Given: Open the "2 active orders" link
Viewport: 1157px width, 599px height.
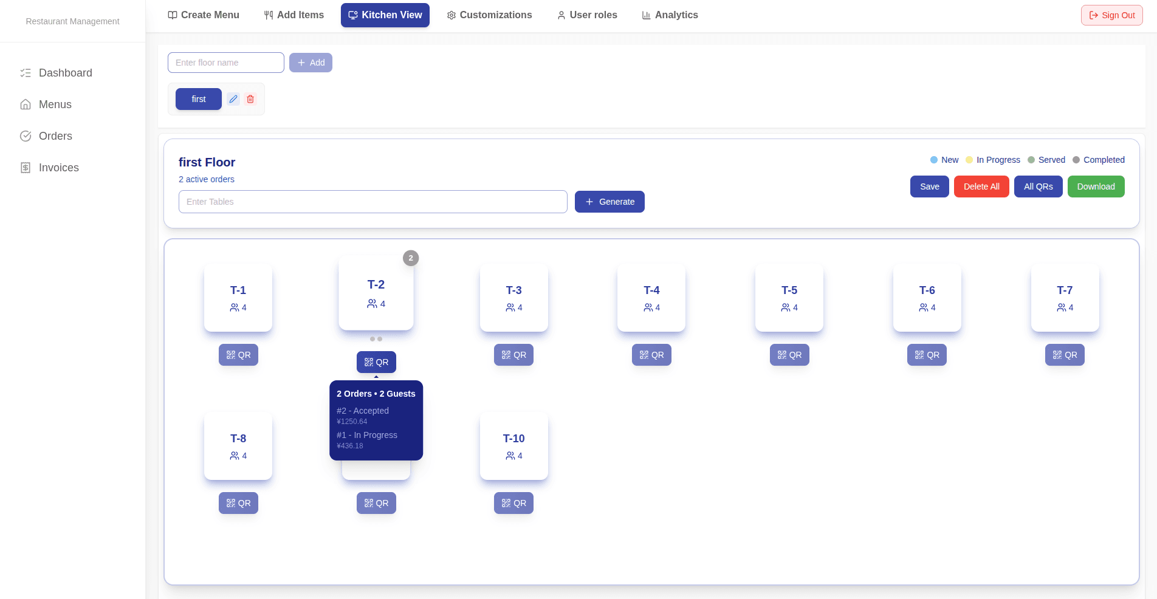Looking at the screenshot, I should [206, 179].
